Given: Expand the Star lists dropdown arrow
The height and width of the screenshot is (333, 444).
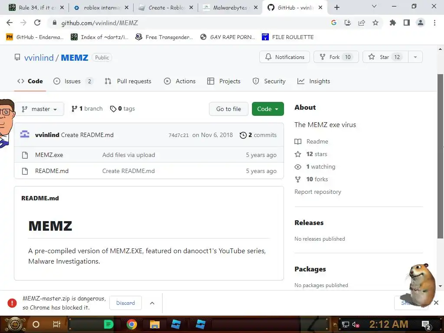Looking at the screenshot, I should 415,57.
